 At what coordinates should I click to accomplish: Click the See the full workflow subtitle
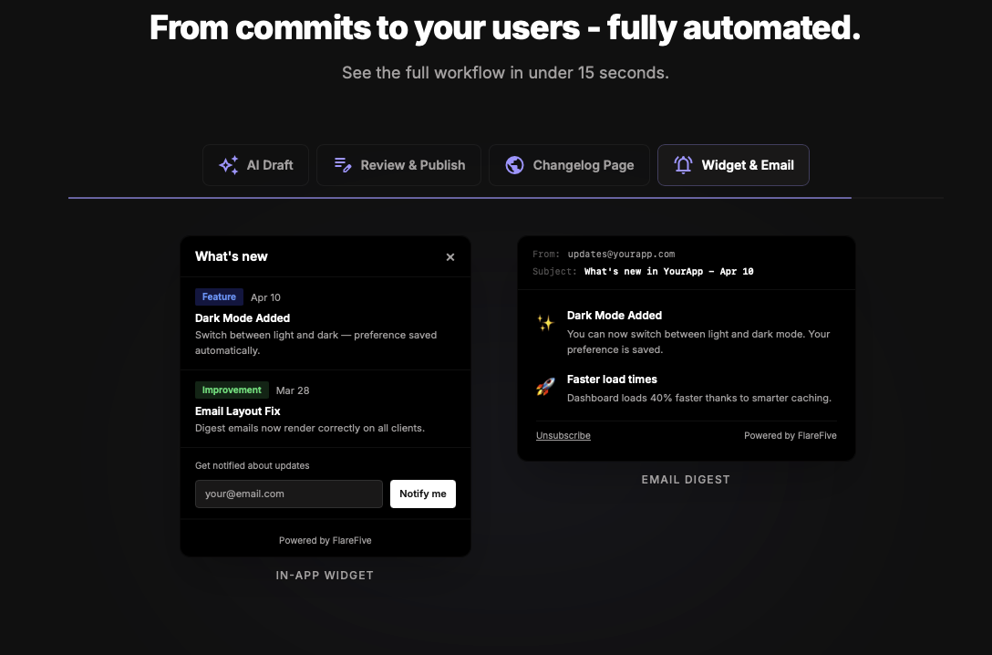[505, 73]
